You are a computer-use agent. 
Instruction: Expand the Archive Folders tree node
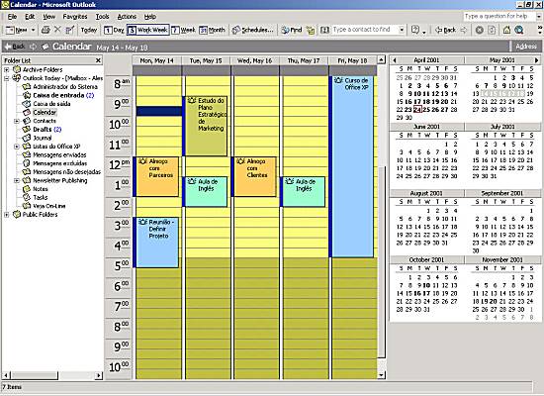(6, 70)
